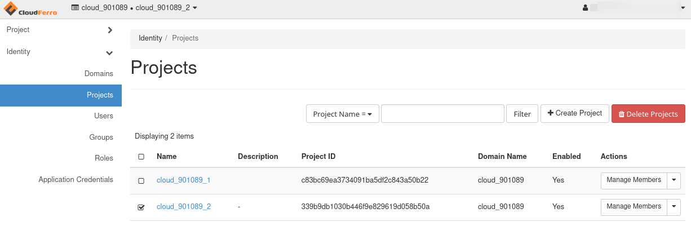Image resolution: width=691 pixels, height=226 pixels.
Task: Open the Groups panel
Action: (x=101, y=138)
